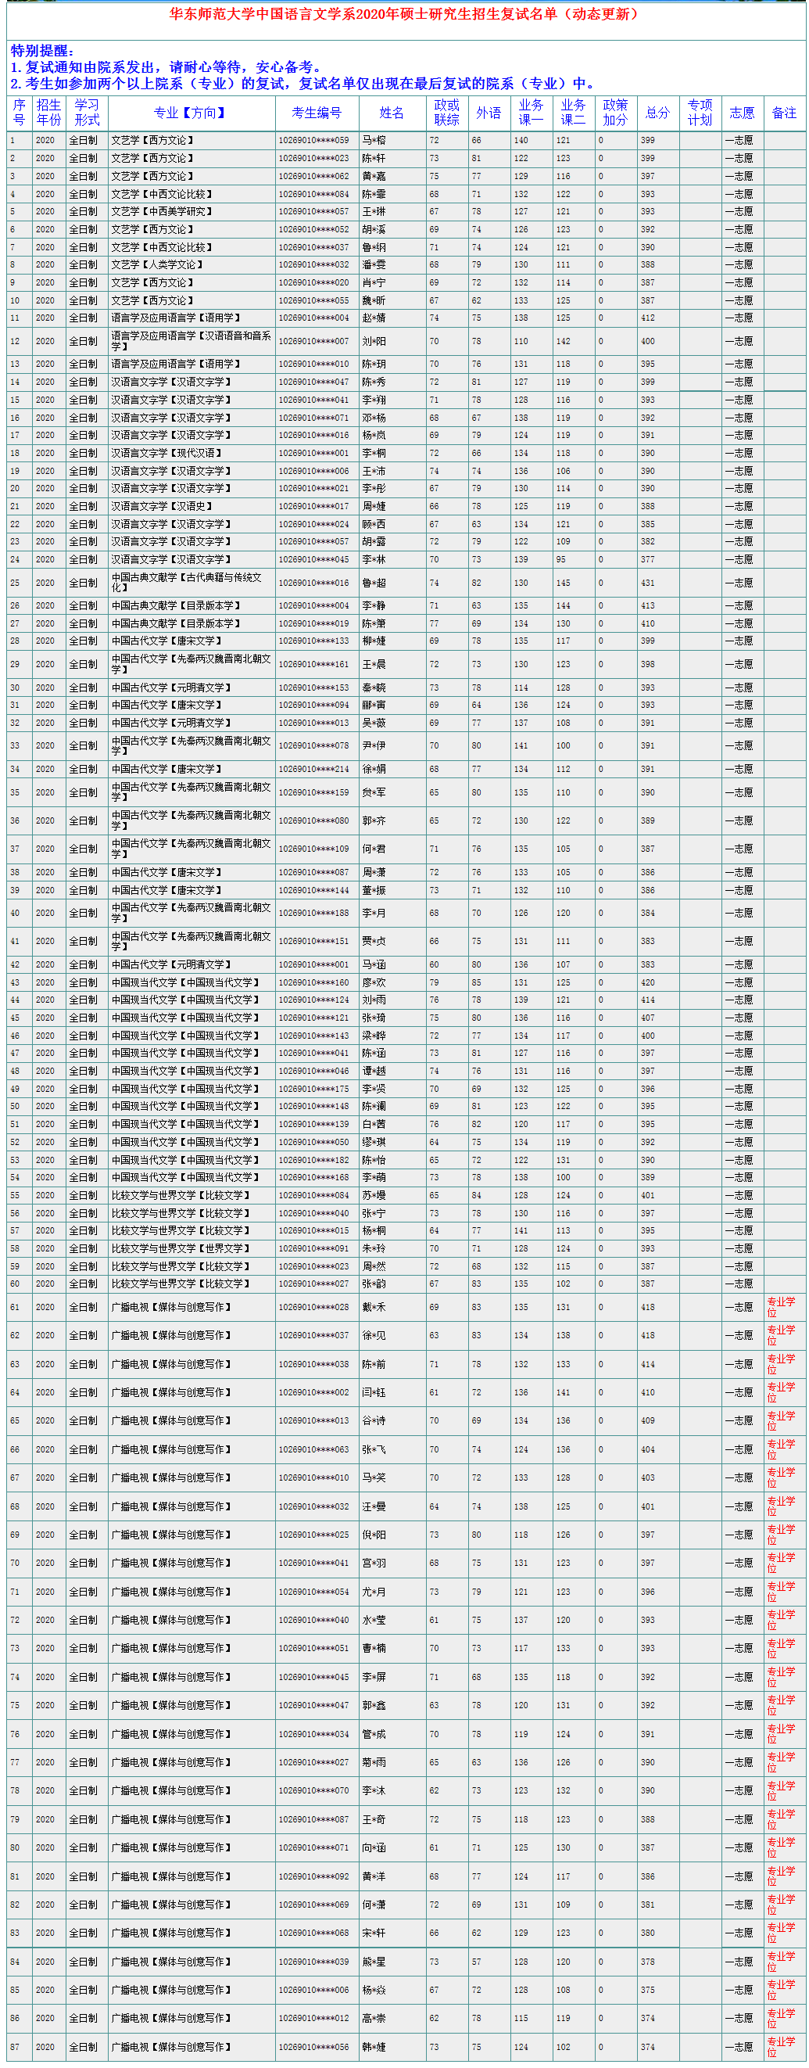Click the red 专业学位 remark in row 87
This screenshot has width=809, height=2068.
[780, 2046]
